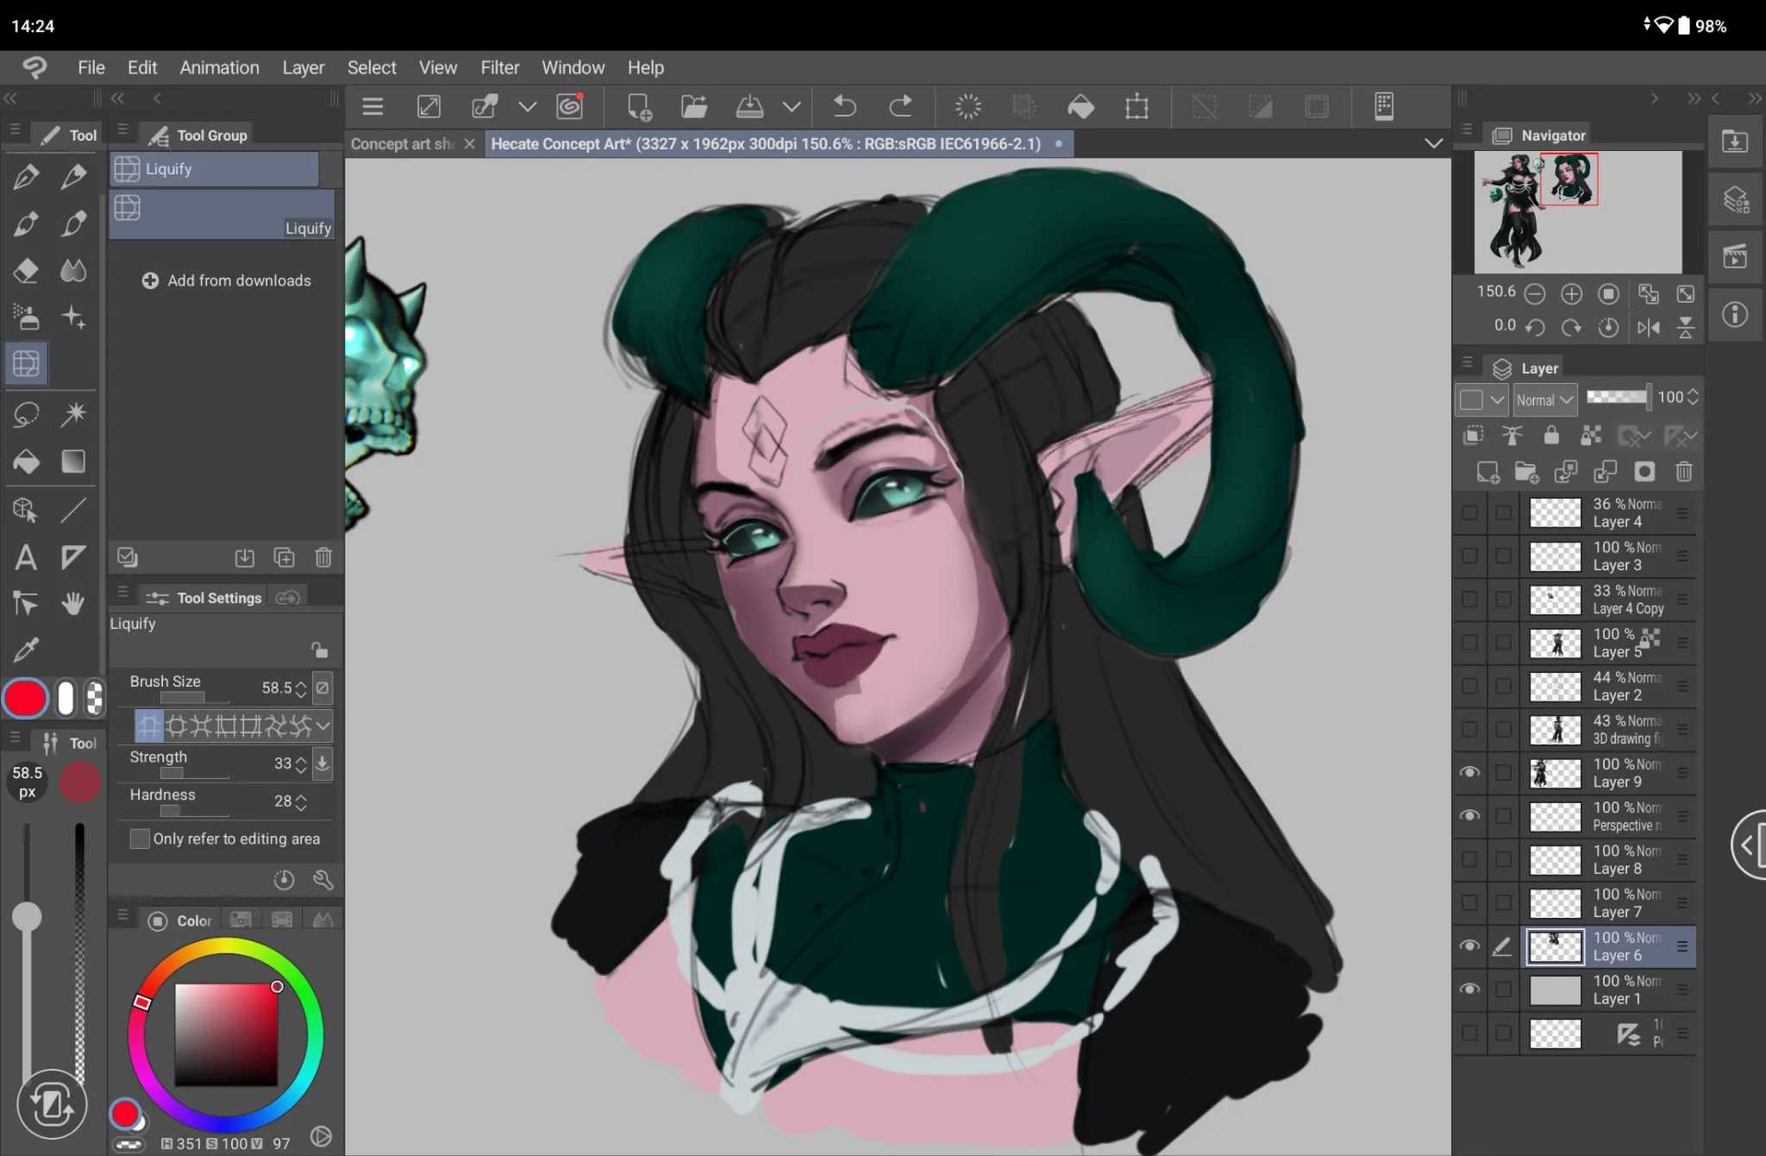Show Layer 7 by clicking its visibility box

point(1469,902)
